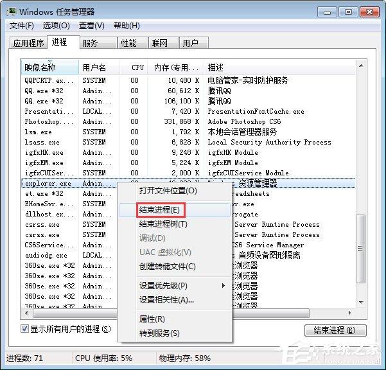Toggle 显示所有用户的进程 checkbox
The height and width of the screenshot is (370, 386).
pyautogui.click(x=24, y=329)
